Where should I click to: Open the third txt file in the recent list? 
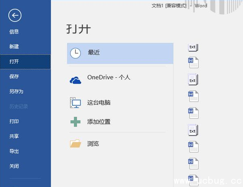[193, 130]
